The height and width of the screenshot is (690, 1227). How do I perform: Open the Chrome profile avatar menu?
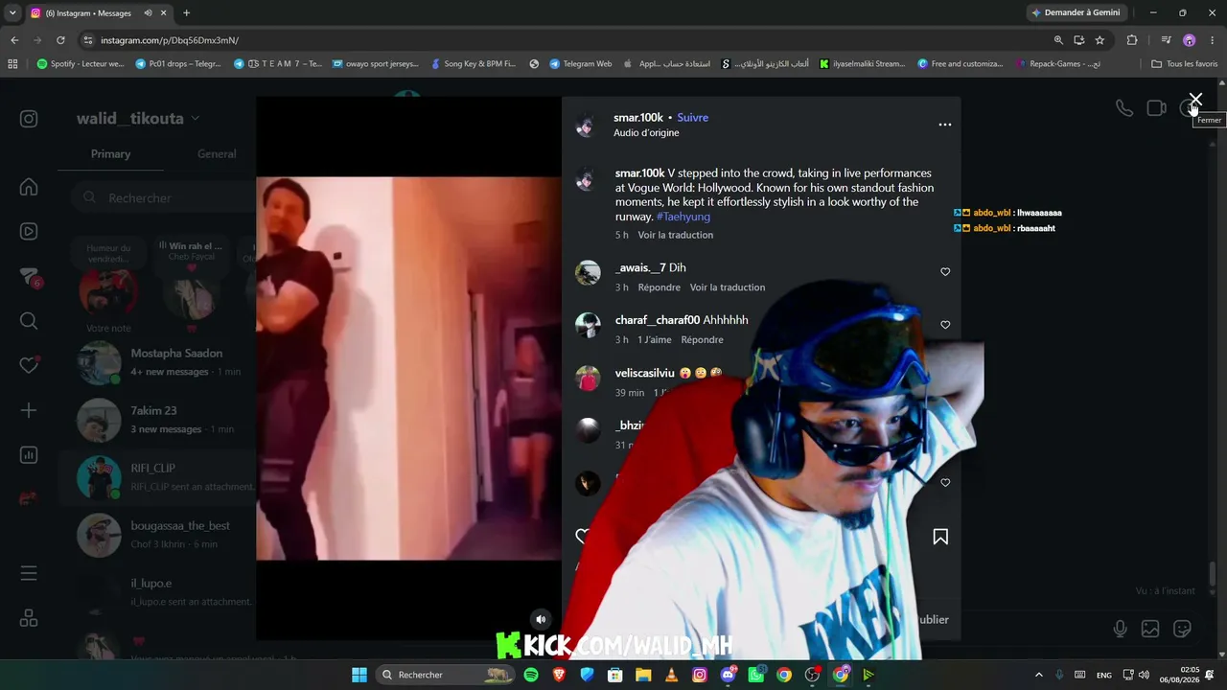1190,40
